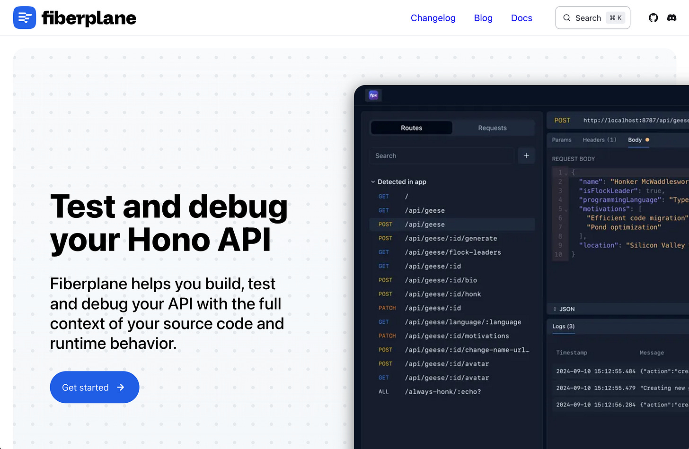Select the GET /api/geese route
Image resolution: width=689 pixels, height=449 pixels.
tap(452, 210)
